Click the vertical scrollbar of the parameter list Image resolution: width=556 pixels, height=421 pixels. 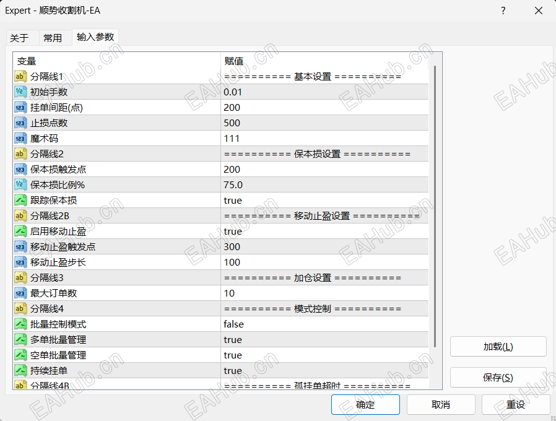click(435, 206)
